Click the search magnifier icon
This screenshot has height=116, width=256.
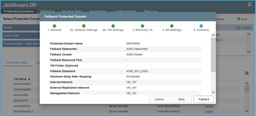point(247,73)
